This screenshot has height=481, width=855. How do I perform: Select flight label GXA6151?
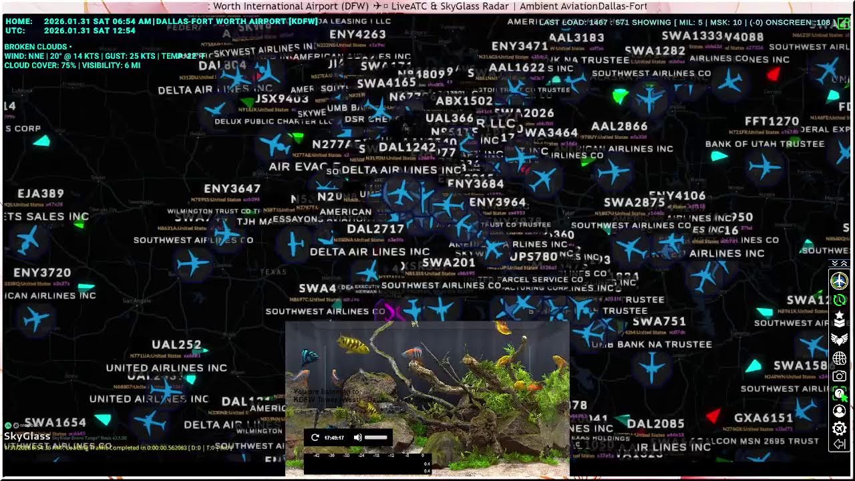(763, 418)
